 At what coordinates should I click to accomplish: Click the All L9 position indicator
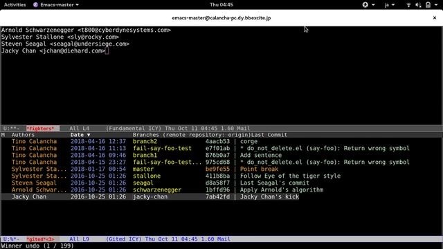(79, 239)
